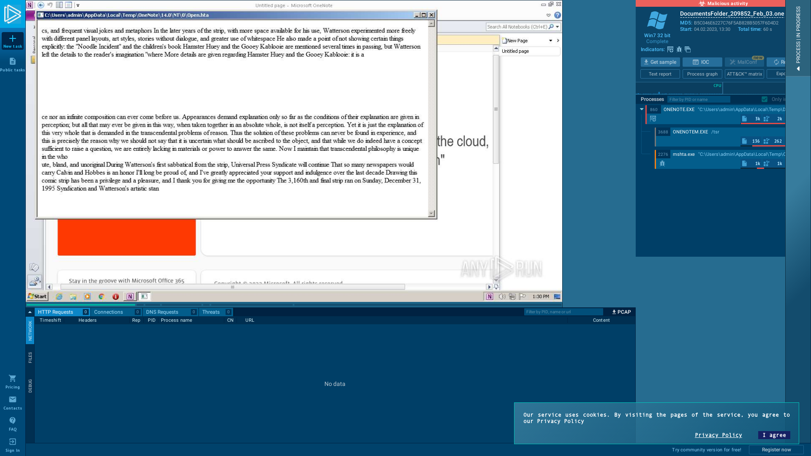Open Internet Explorer from the taskbar
This screenshot has height=456, width=811.
(59, 296)
